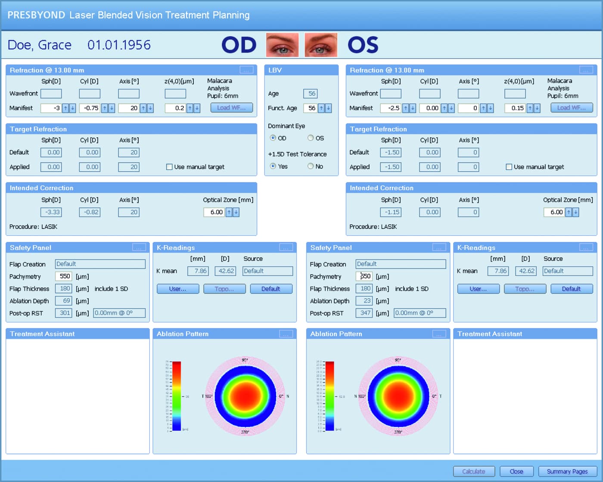Screen dimensions: 603x482
Task: Click OS Load WF button
Action: 572,108
